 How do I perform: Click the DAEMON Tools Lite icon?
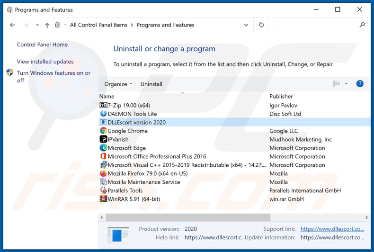103,114
